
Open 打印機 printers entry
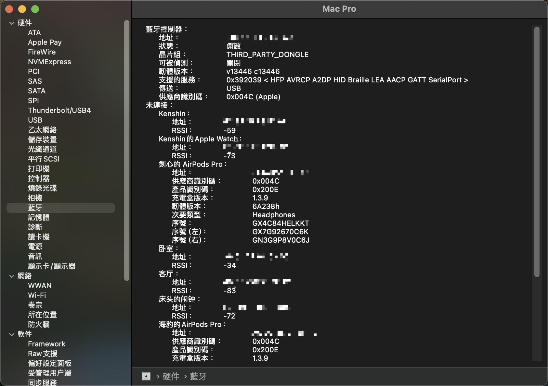(x=39, y=169)
